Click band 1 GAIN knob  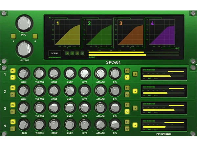pos(24,73)
